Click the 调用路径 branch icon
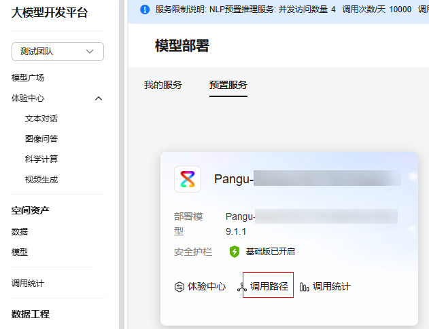The height and width of the screenshot is (329, 429). coord(242,287)
